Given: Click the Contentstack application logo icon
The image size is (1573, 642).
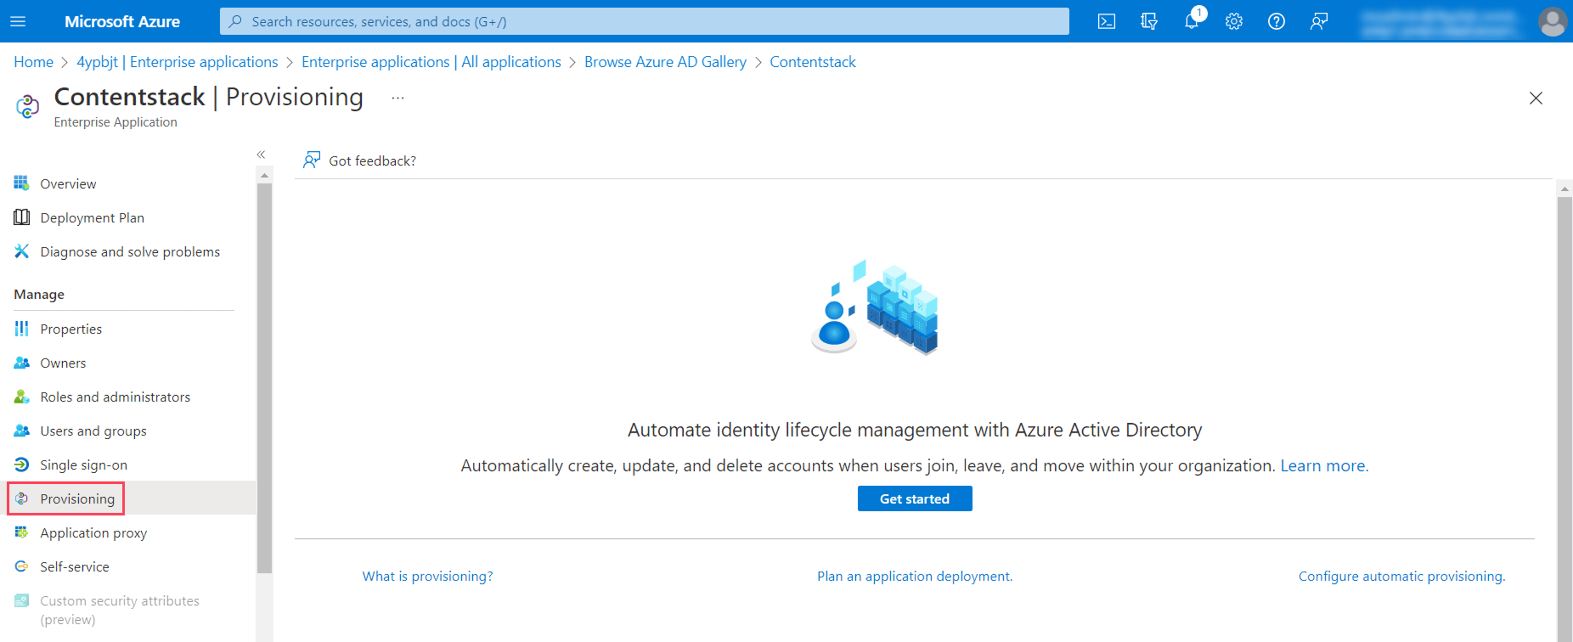Looking at the screenshot, I should (27, 106).
